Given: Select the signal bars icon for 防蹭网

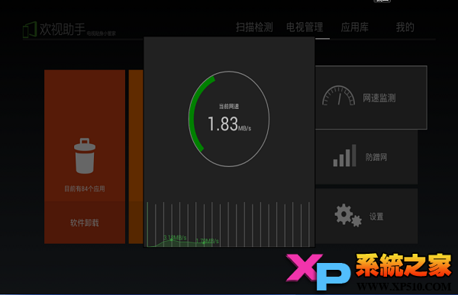Looking at the screenshot, I should 345,156.
